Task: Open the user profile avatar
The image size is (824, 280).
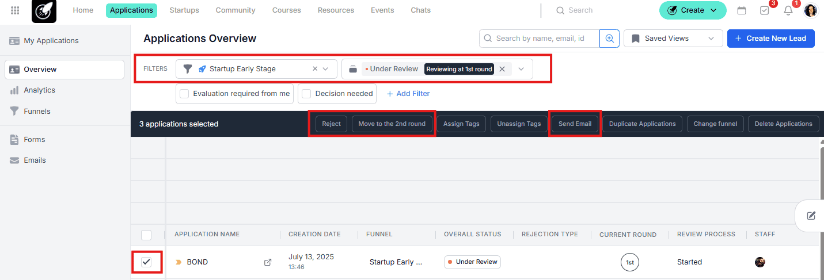Action: point(811,10)
